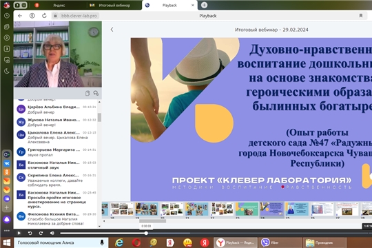Switch to the Яндекс browser tab
372x248 pixels.
[59, 6]
